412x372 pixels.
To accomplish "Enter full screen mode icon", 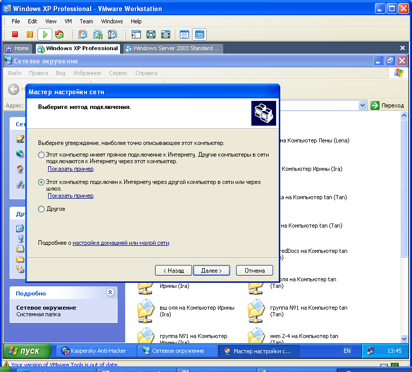I will 166,34.
